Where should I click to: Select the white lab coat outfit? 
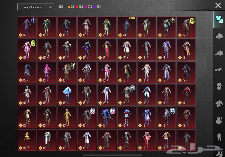tap(87, 140)
